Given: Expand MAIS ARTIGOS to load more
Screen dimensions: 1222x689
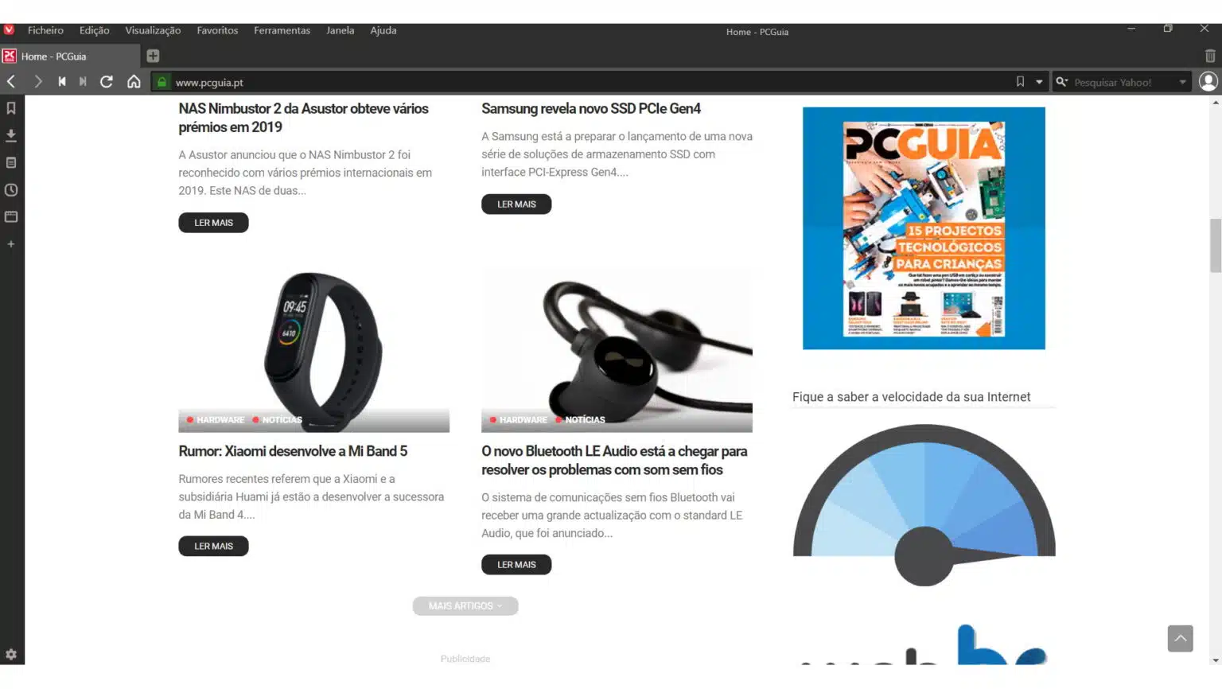Looking at the screenshot, I should [x=465, y=606].
